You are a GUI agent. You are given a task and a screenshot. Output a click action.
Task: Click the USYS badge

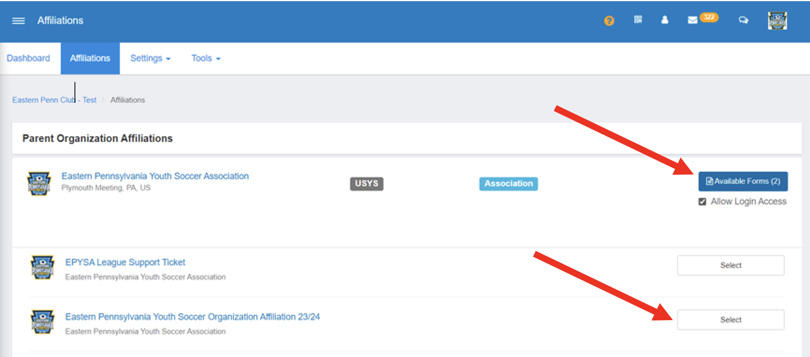[367, 184]
